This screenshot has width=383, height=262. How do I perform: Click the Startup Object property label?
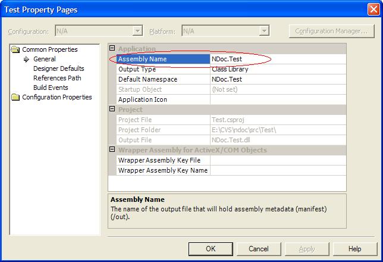(140, 89)
